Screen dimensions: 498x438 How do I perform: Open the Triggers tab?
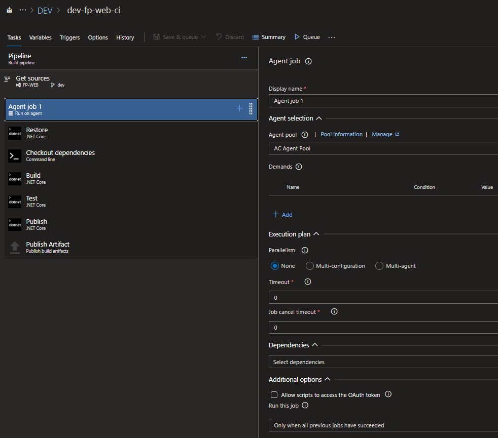coord(69,37)
